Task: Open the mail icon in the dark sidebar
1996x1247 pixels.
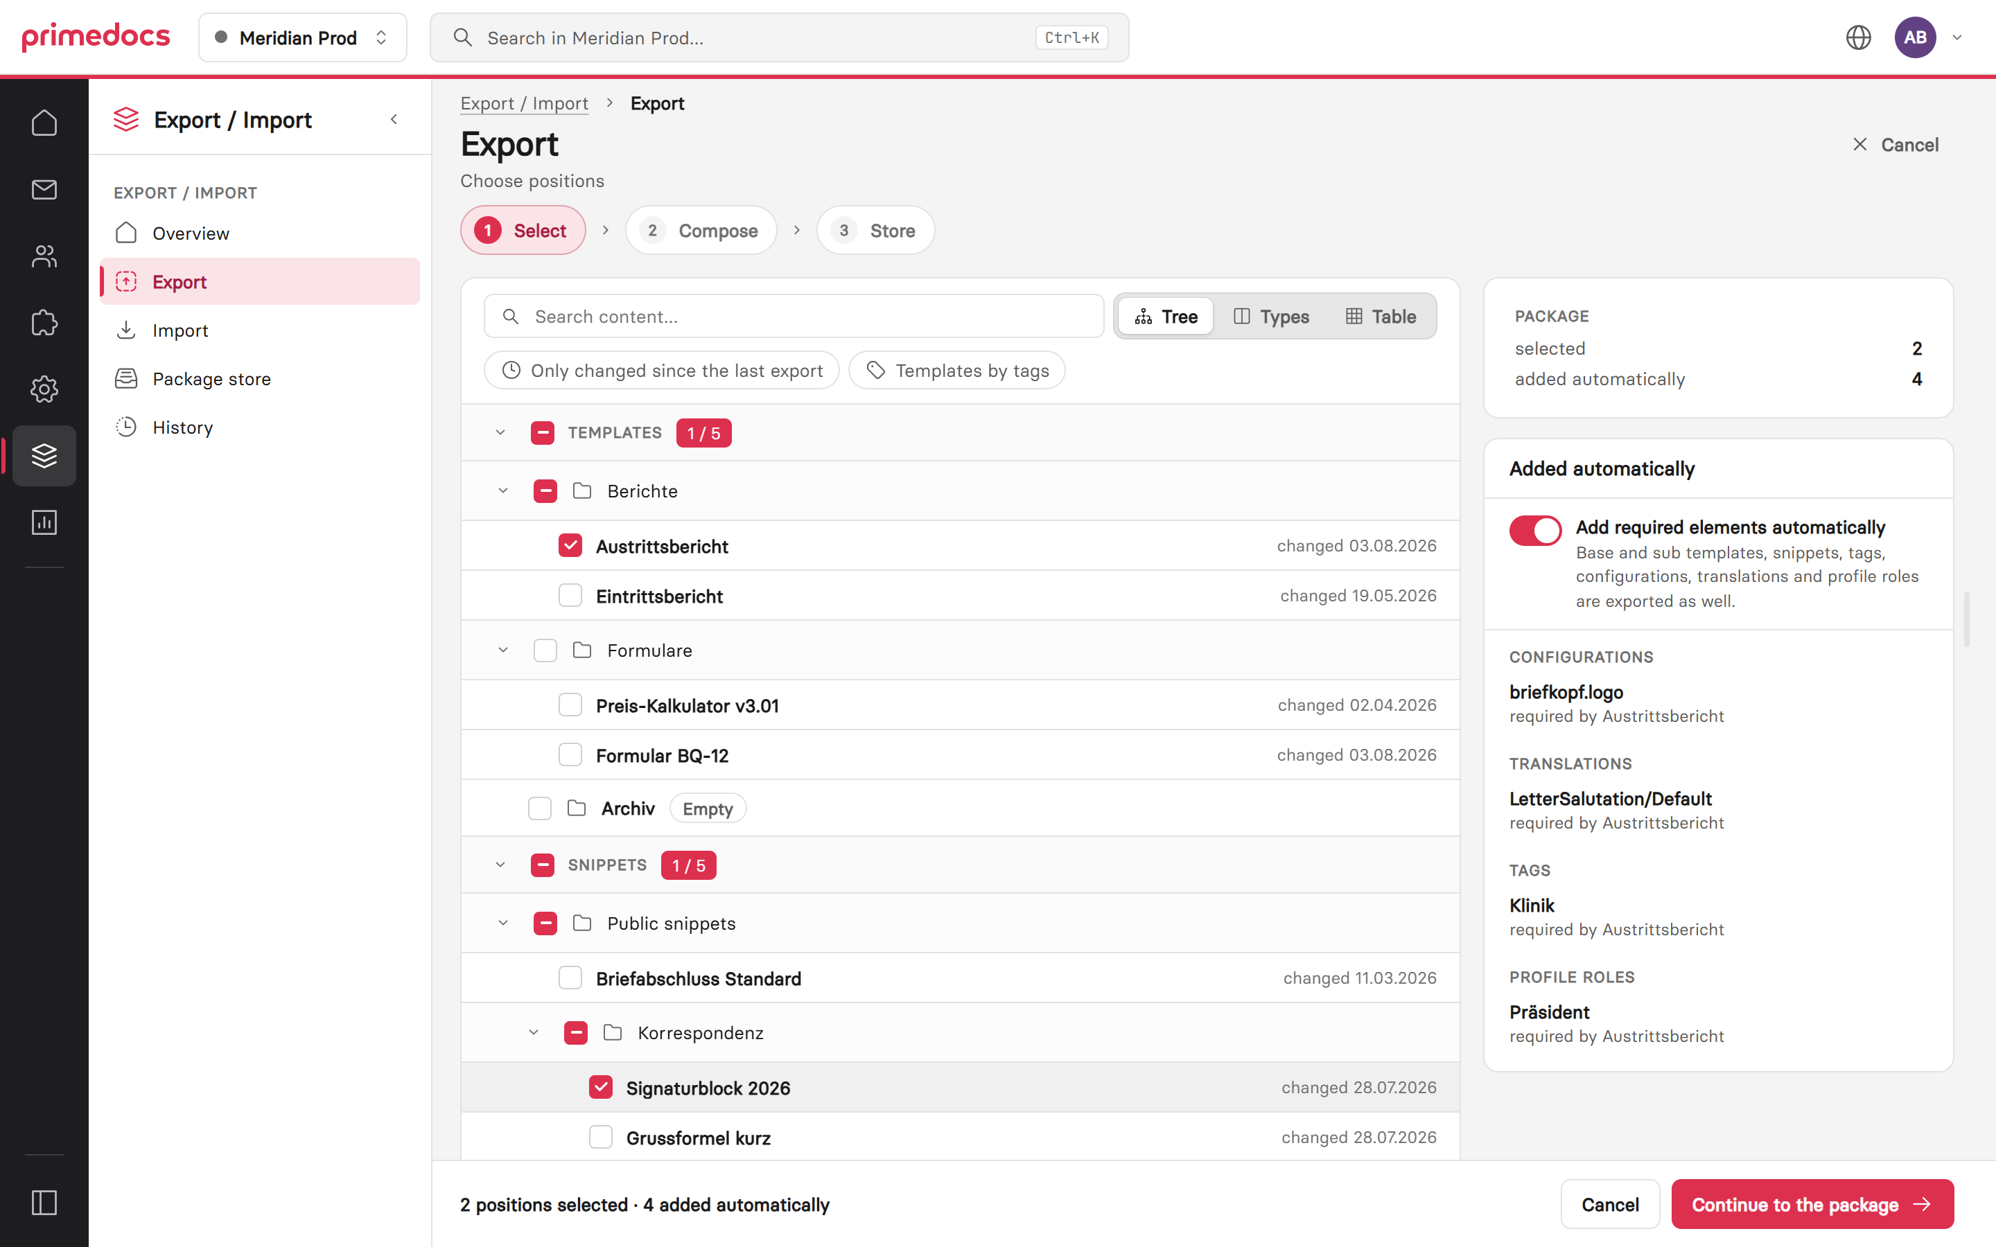Action: 44,190
